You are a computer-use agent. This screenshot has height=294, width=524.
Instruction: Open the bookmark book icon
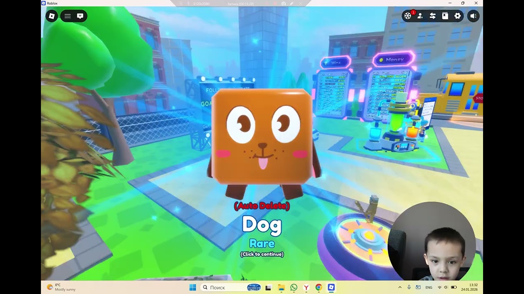(445, 16)
